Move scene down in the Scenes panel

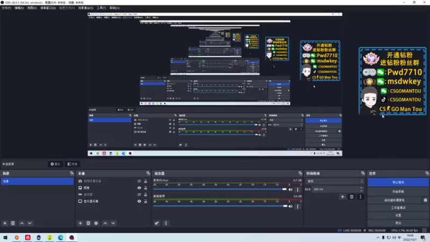[30, 223]
